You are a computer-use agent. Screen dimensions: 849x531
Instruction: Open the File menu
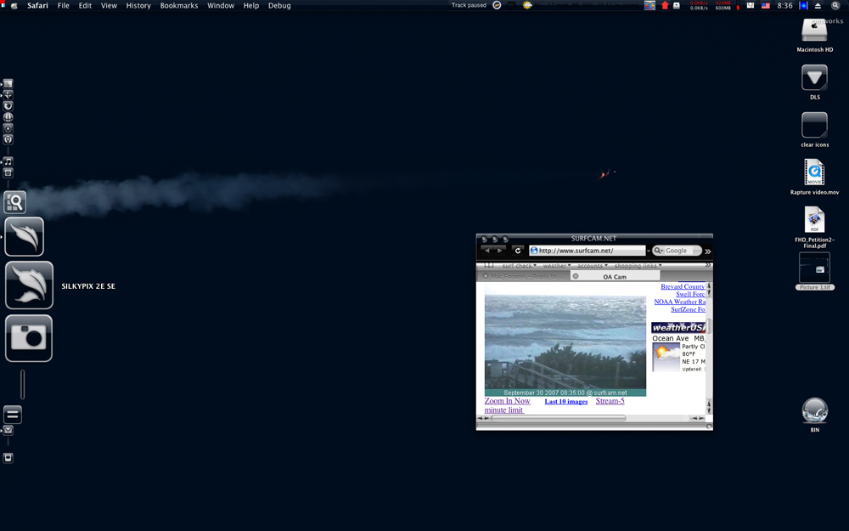64,5
